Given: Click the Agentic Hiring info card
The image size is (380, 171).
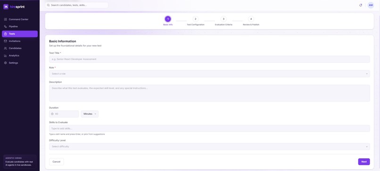Looking at the screenshot, I should click(x=20, y=161).
